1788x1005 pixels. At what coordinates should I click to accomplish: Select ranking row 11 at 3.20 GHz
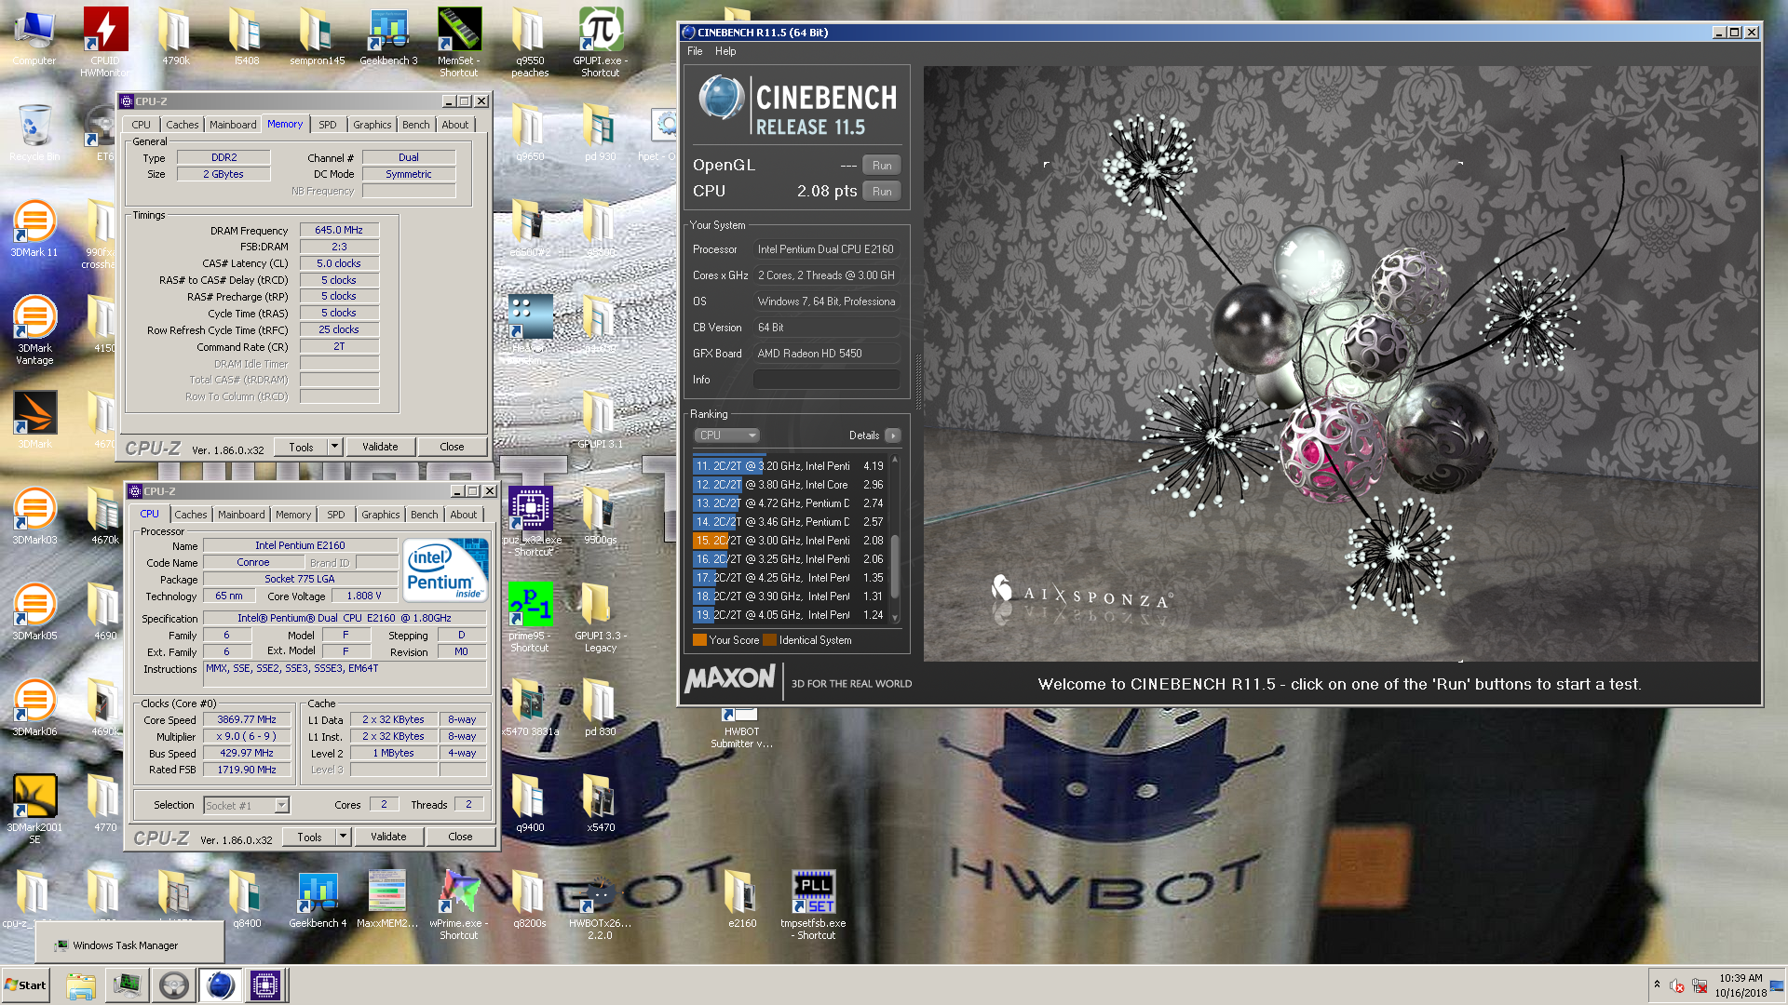tap(790, 466)
